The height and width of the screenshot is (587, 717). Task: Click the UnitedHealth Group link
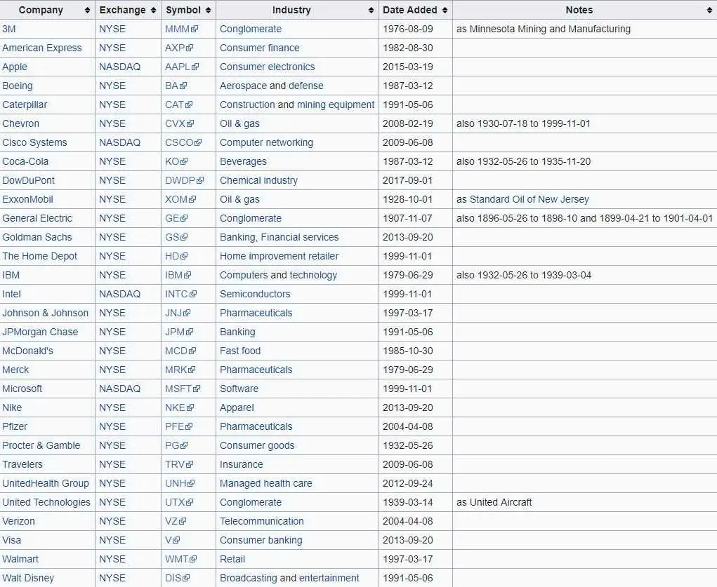pyautogui.click(x=45, y=483)
